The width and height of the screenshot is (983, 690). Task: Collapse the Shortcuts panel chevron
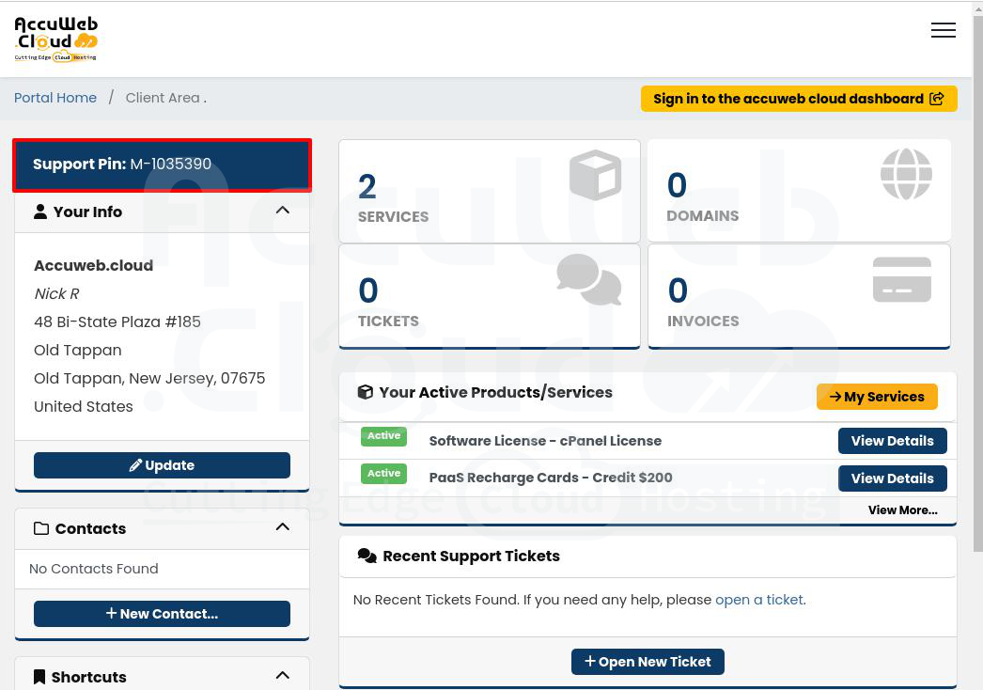point(282,676)
